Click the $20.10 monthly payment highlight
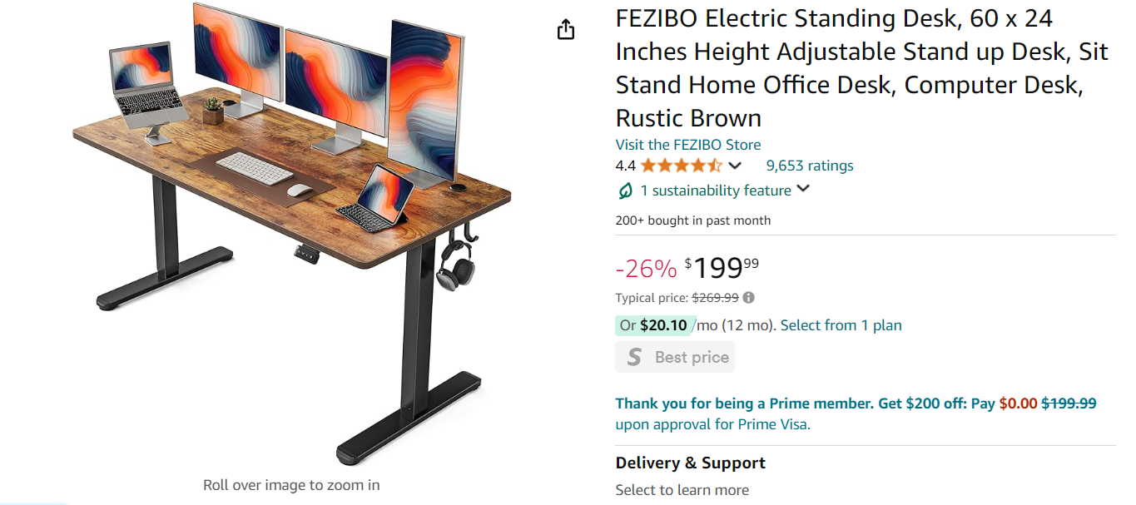Screen dimensions: 1136x505 pos(663,325)
